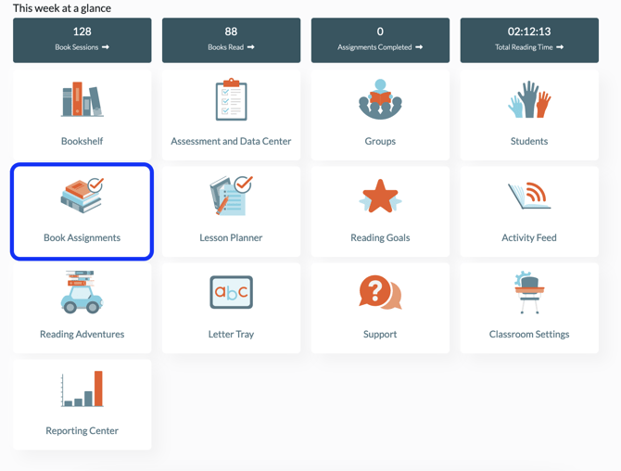This screenshot has height=471, width=621.
Task: Open the Support question bubble icon
Action: (380, 292)
